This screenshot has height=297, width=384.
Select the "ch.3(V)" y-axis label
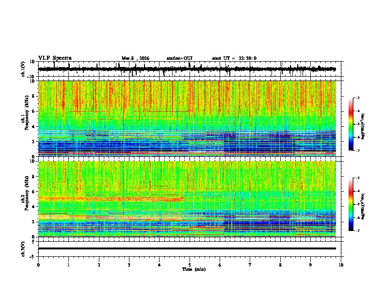[23, 249]
